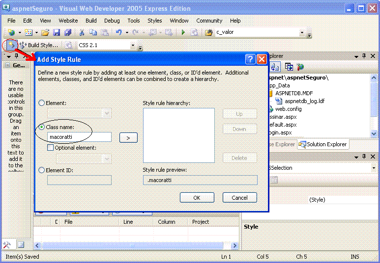
Task: Close the Properties panel
Action: pos(373,157)
